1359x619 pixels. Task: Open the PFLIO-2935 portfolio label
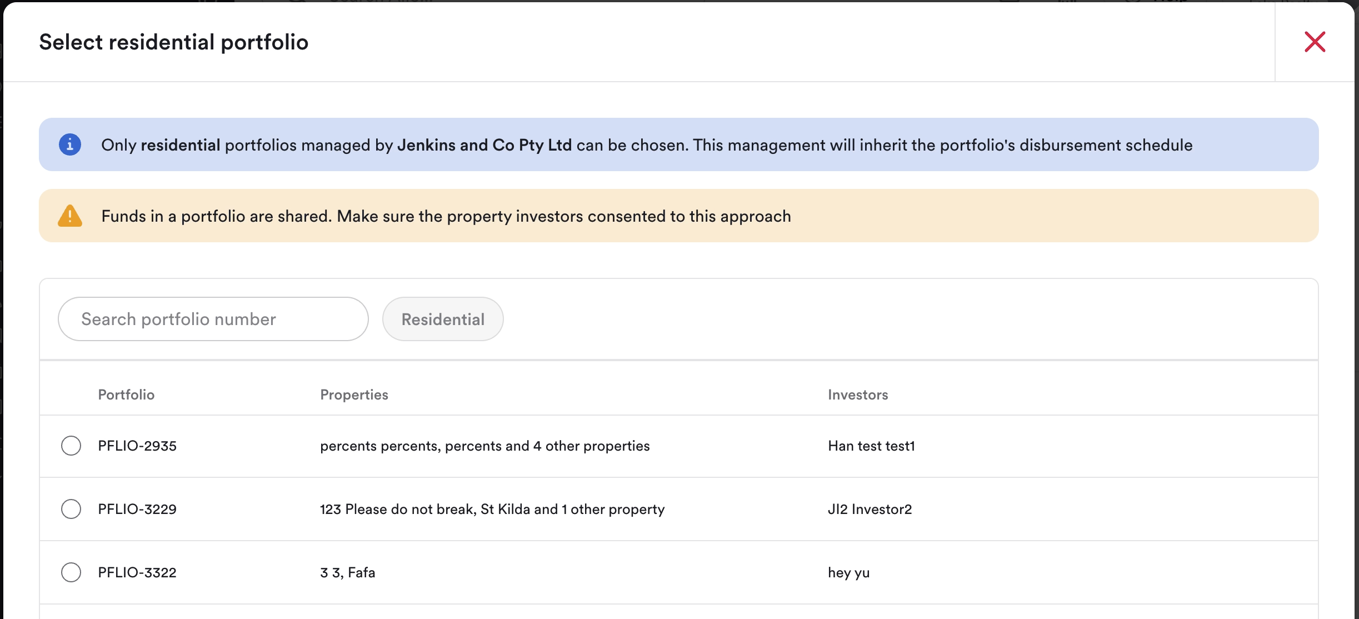click(137, 446)
